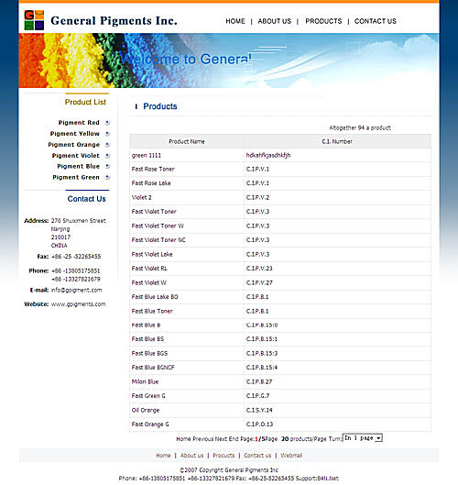The width and height of the screenshot is (458, 485).
Task: Click the Products section heading
Action: click(160, 106)
